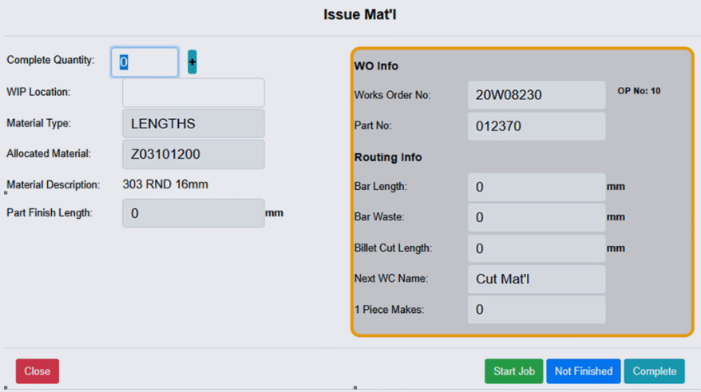This screenshot has width=701, height=392.
Task: Click the WIP Location label
Action: [x=38, y=92]
